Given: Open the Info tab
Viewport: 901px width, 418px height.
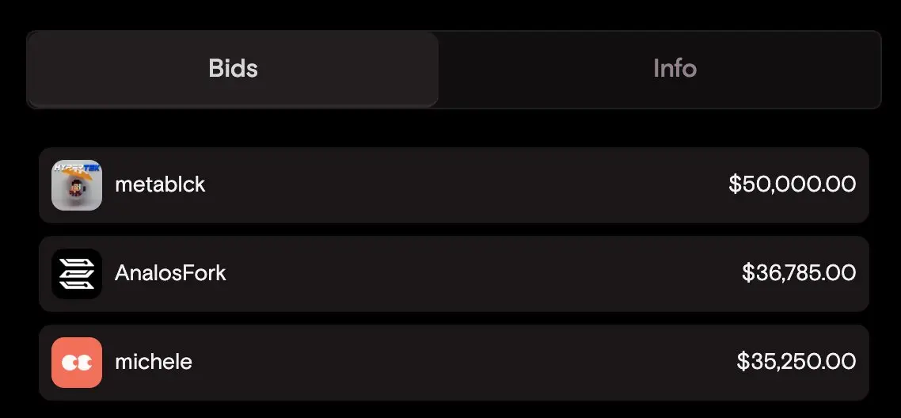Looking at the screenshot, I should 675,69.
